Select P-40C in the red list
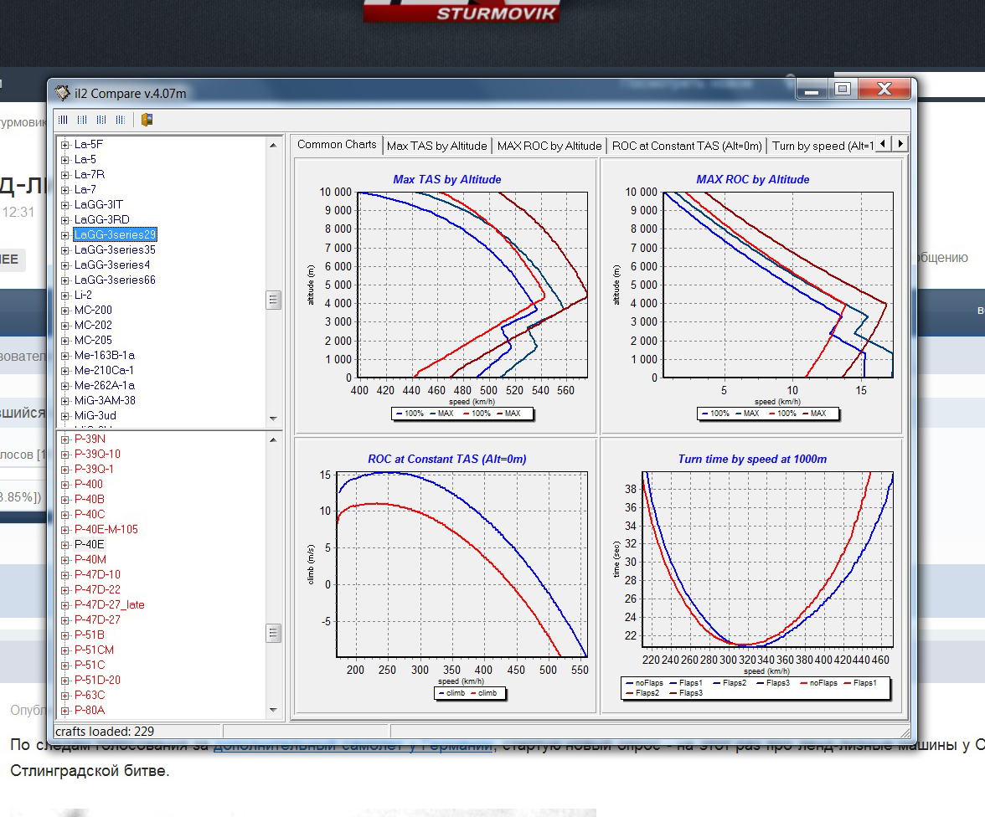 [x=89, y=514]
